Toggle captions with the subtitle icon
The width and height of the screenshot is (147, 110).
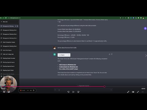pyautogui.click(x=9, y=92)
